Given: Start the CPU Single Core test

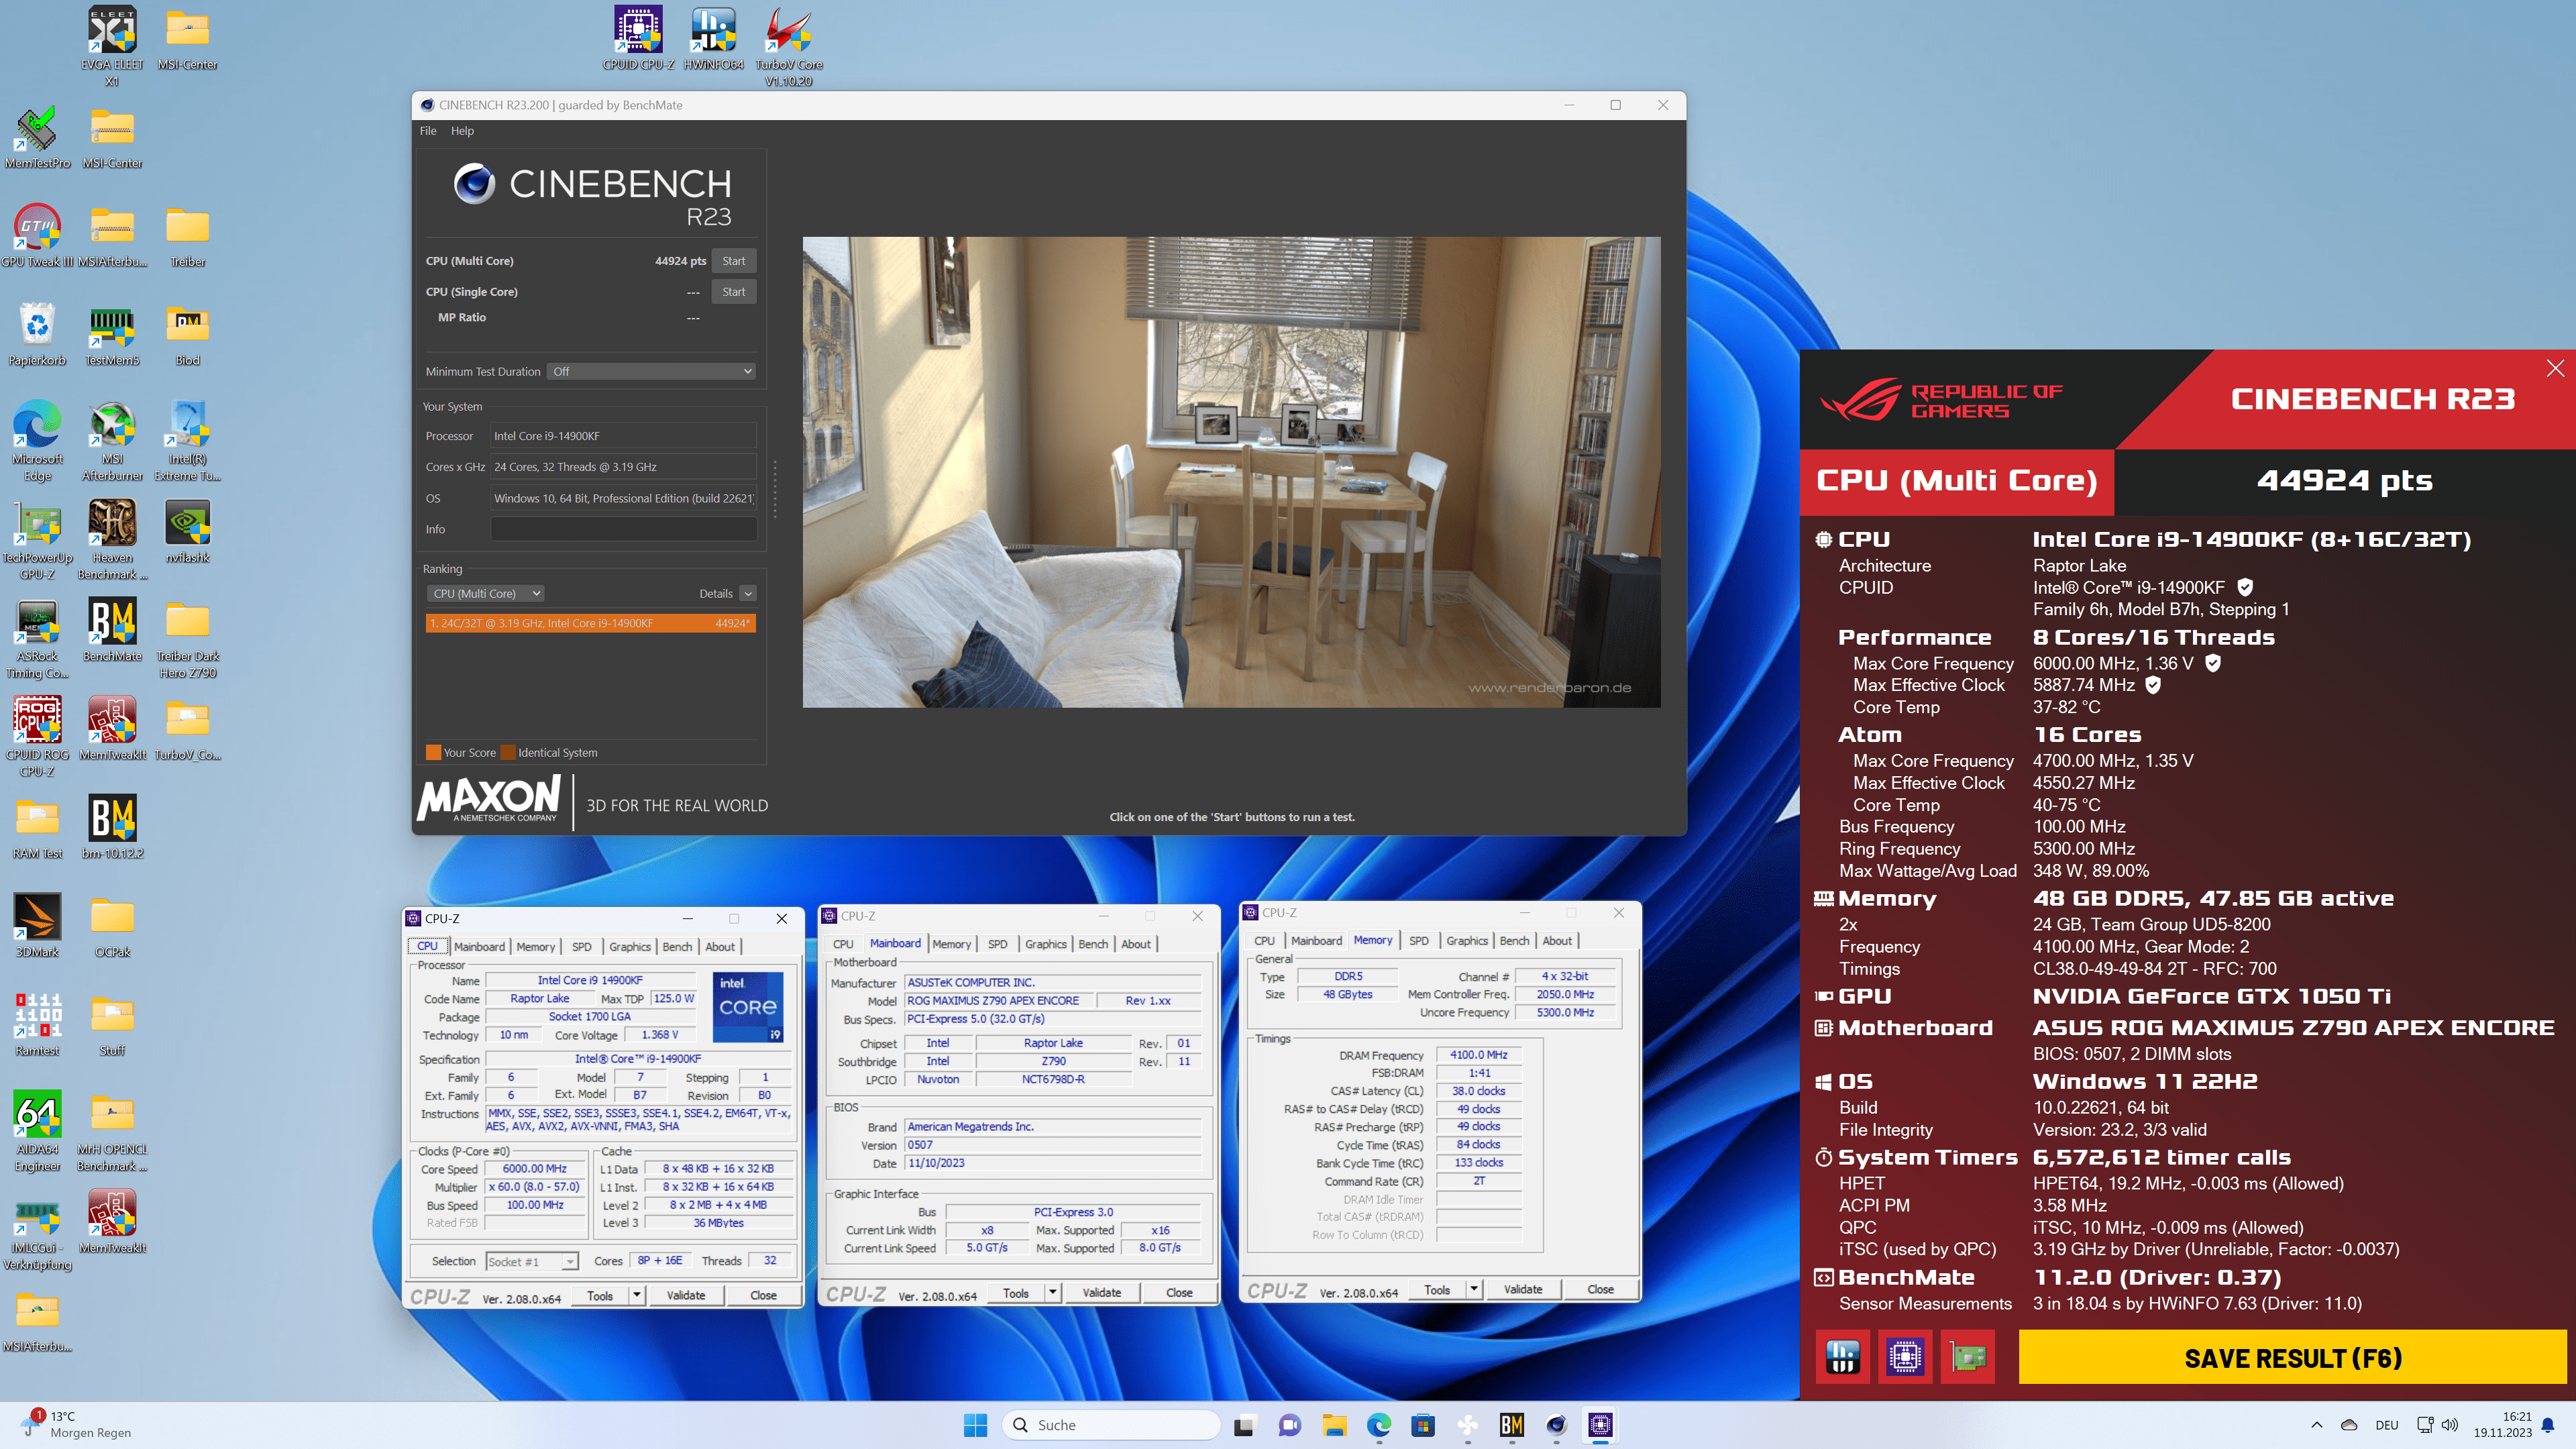Looking at the screenshot, I should [733, 292].
